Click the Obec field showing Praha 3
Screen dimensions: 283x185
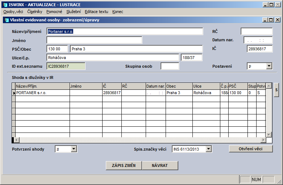pyautogui.click(x=136, y=49)
